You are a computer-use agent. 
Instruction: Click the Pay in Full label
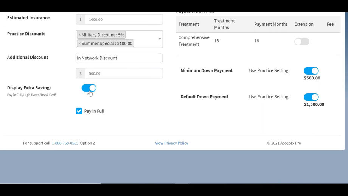(94, 111)
